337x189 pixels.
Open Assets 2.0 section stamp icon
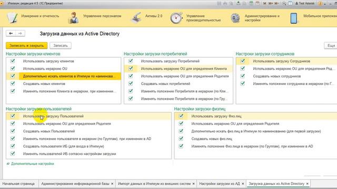tap(136, 18)
